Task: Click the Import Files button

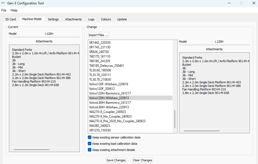Action: (x=98, y=35)
